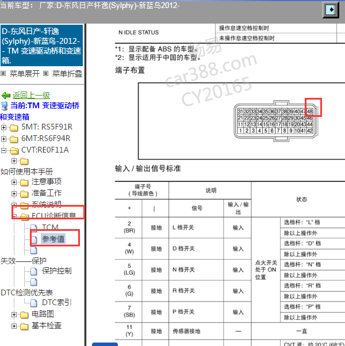This screenshot has width=345, height=346.
Task: Click folder icon beside 注意事项
Action: click(24, 182)
